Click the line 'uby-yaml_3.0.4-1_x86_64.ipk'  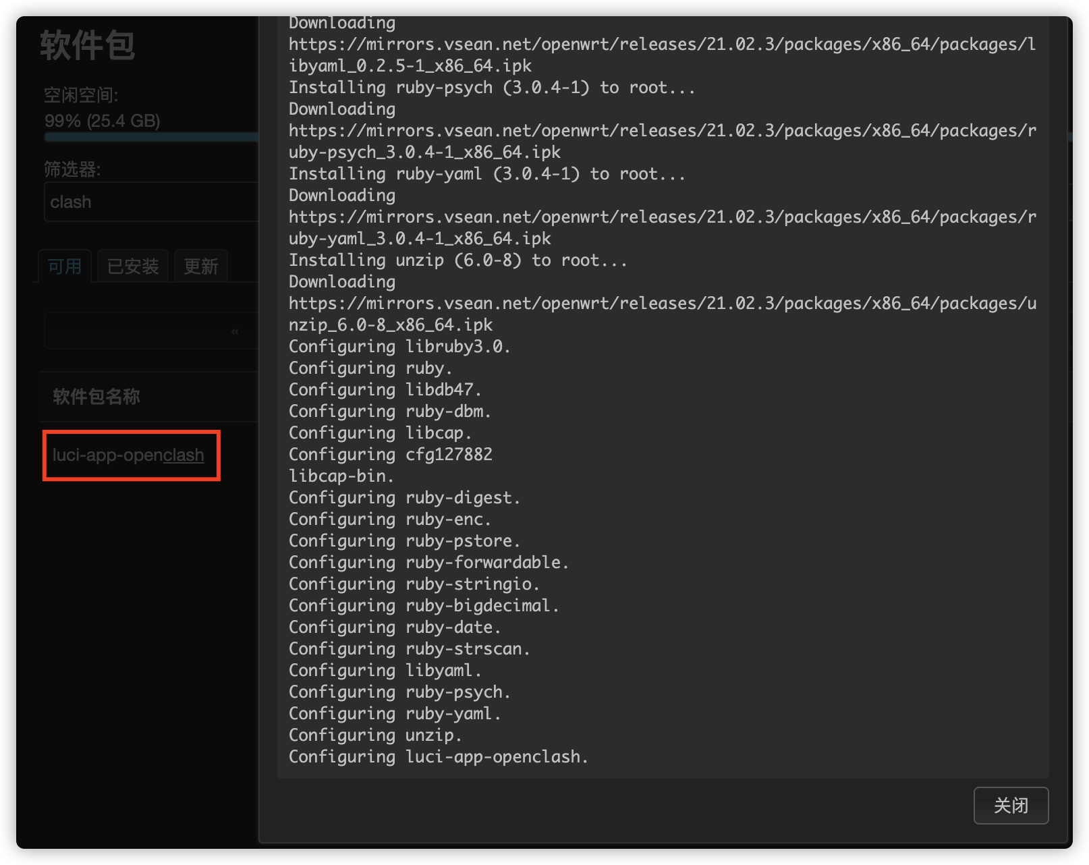(x=420, y=238)
